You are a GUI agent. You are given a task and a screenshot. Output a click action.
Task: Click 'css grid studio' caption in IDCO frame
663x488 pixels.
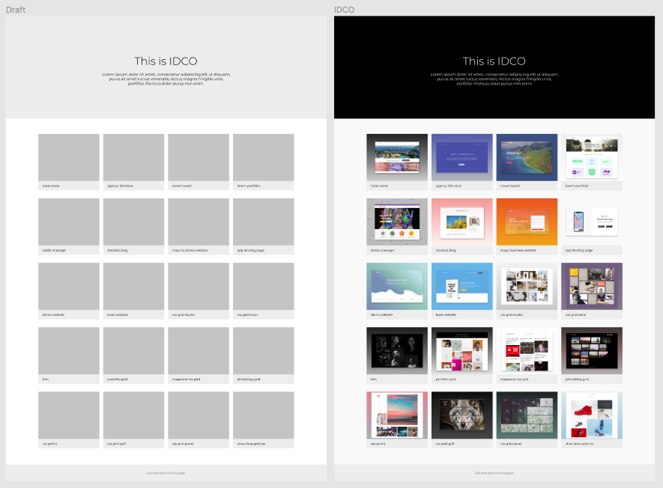tap(512, 315)
